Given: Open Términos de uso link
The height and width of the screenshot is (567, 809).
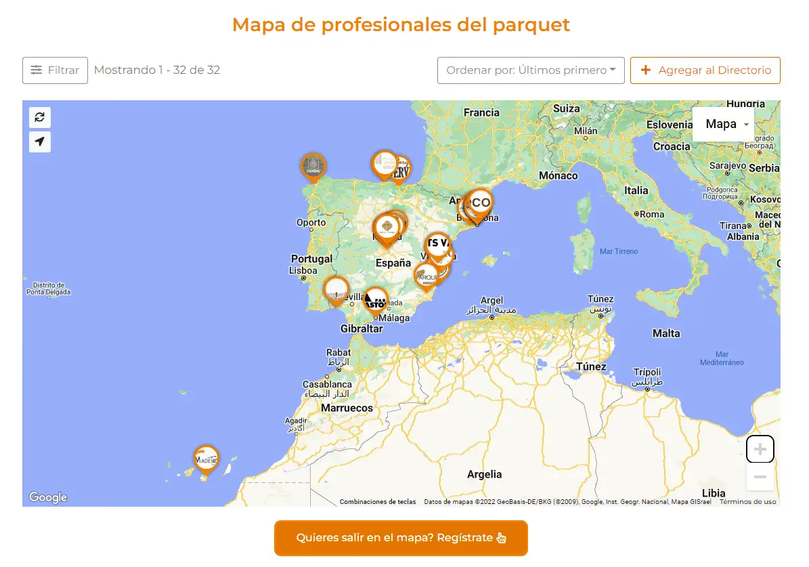Looking at the screenshot, I should tap(747, 502).
